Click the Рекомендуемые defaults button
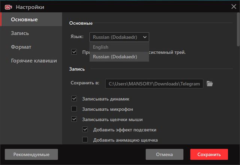The width and height of the screenshot is (240, 165). [x=31, y=154]
